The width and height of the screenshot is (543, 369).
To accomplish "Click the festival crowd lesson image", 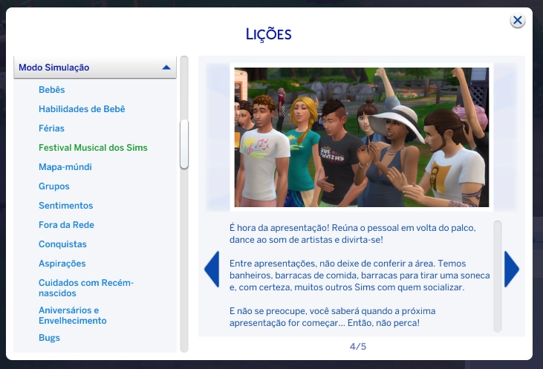I will (x=362, y=137).
